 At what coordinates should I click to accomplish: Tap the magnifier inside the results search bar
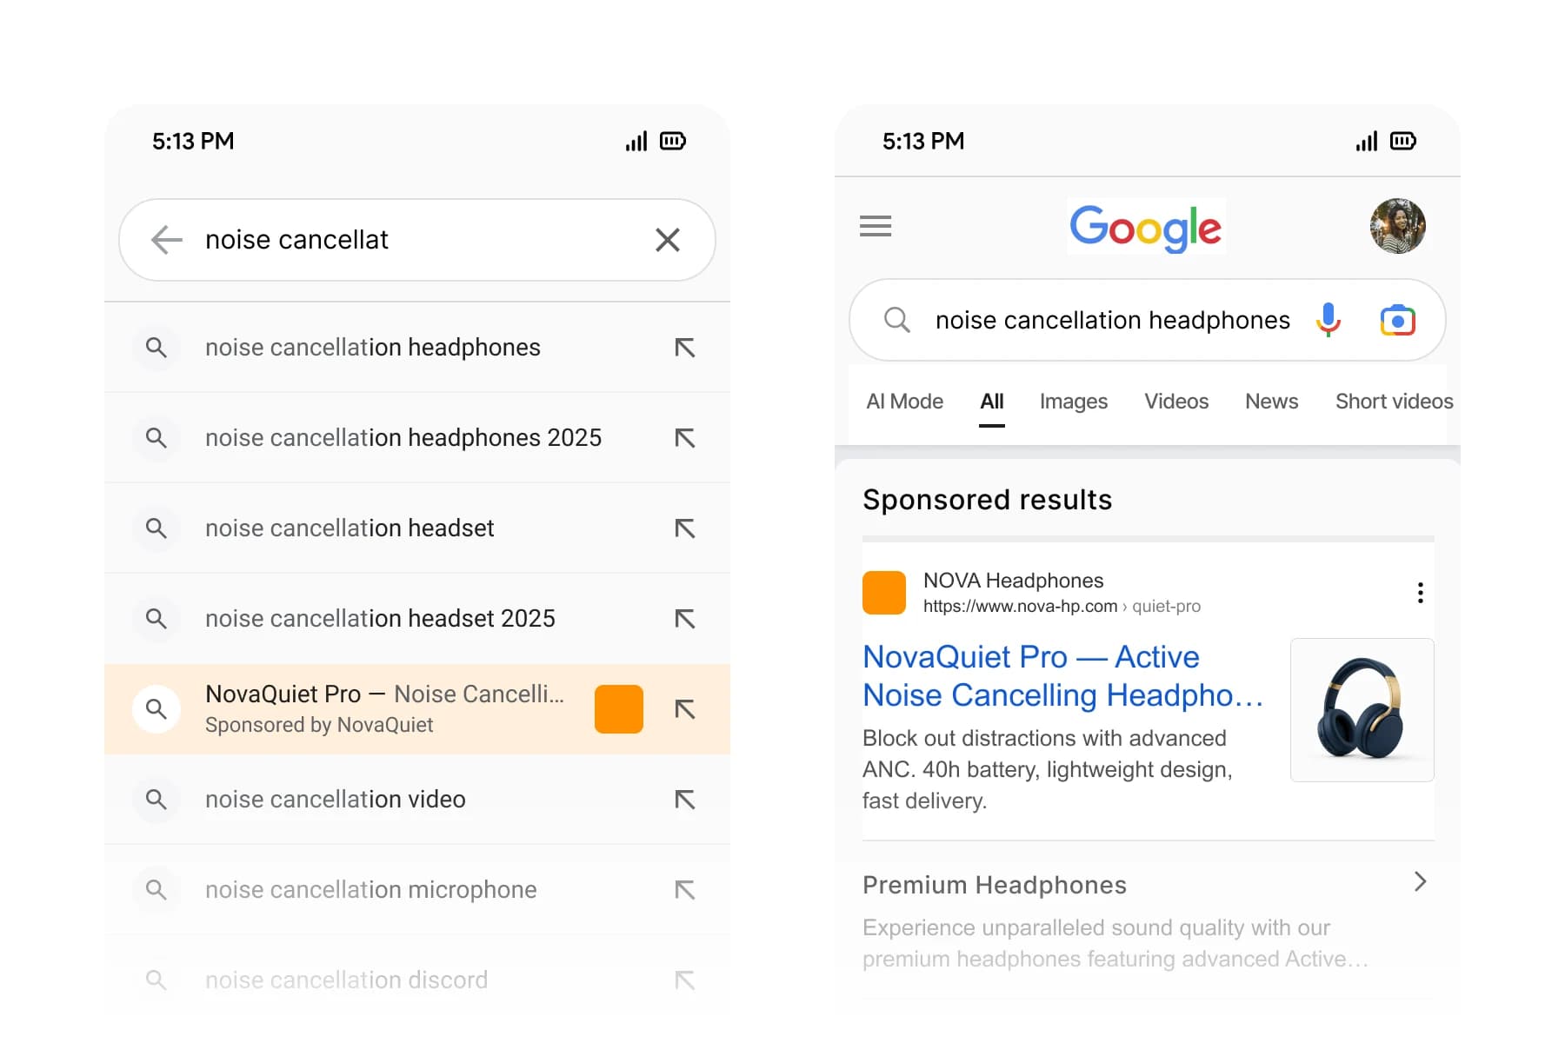coord(896,320)
